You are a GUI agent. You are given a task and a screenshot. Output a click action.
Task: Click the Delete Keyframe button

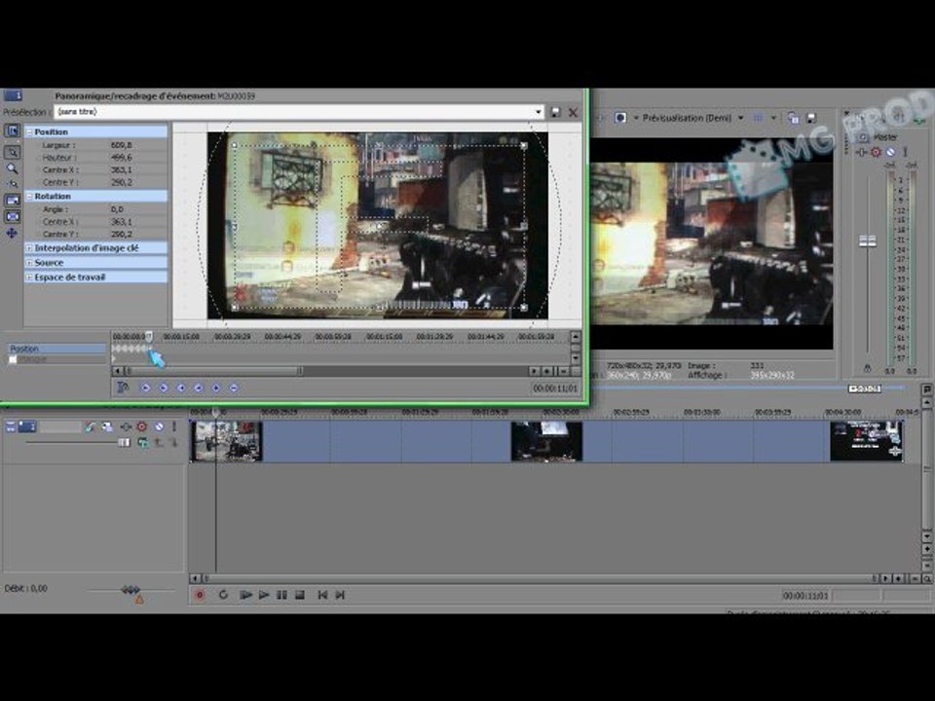(x=234, y=388)
